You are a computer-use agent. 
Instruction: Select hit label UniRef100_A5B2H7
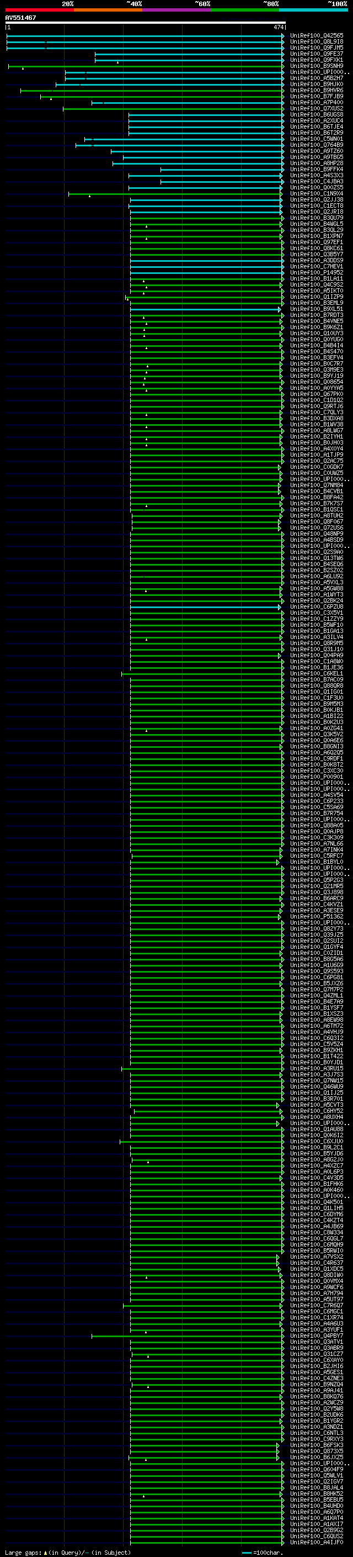pos(317,78)
